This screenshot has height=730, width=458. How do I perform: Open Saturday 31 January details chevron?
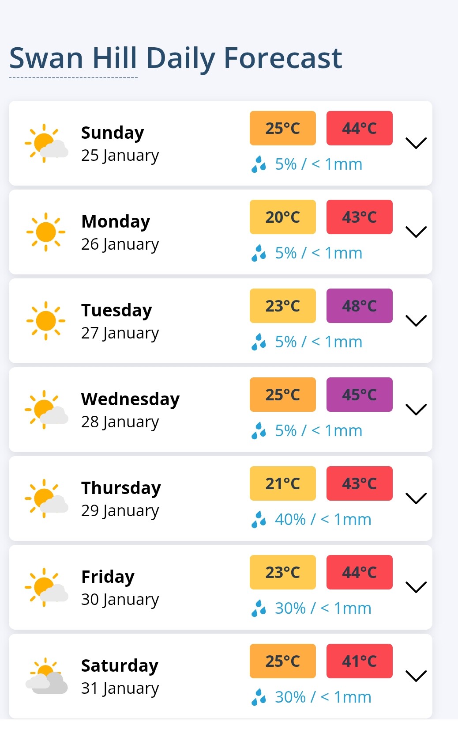[x=416, y=676]
